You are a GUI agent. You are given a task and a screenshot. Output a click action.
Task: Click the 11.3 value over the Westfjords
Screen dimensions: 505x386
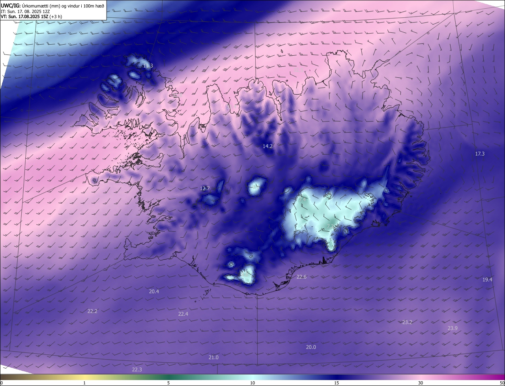click(x=148, y=66)
